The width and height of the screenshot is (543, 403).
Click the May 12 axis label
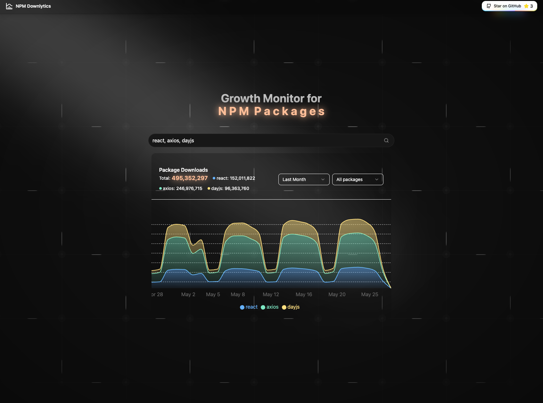(x=271, y=294)
